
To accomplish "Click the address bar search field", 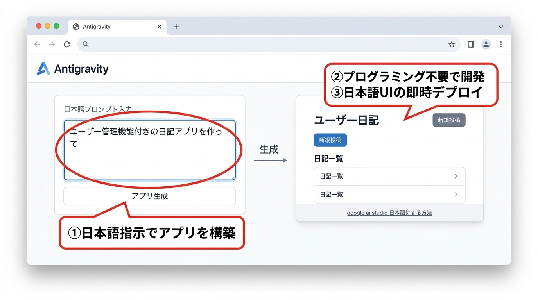I will pyautogui.click(x=235, y=44).
